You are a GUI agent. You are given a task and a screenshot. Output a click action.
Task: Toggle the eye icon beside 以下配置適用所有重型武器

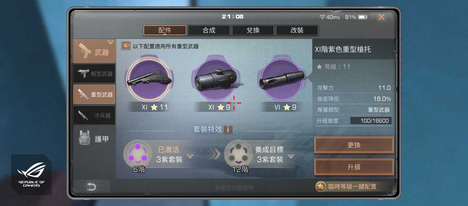[126, 46]
